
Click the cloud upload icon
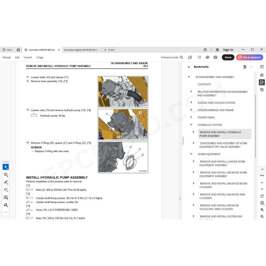click(x=207, y=57)
